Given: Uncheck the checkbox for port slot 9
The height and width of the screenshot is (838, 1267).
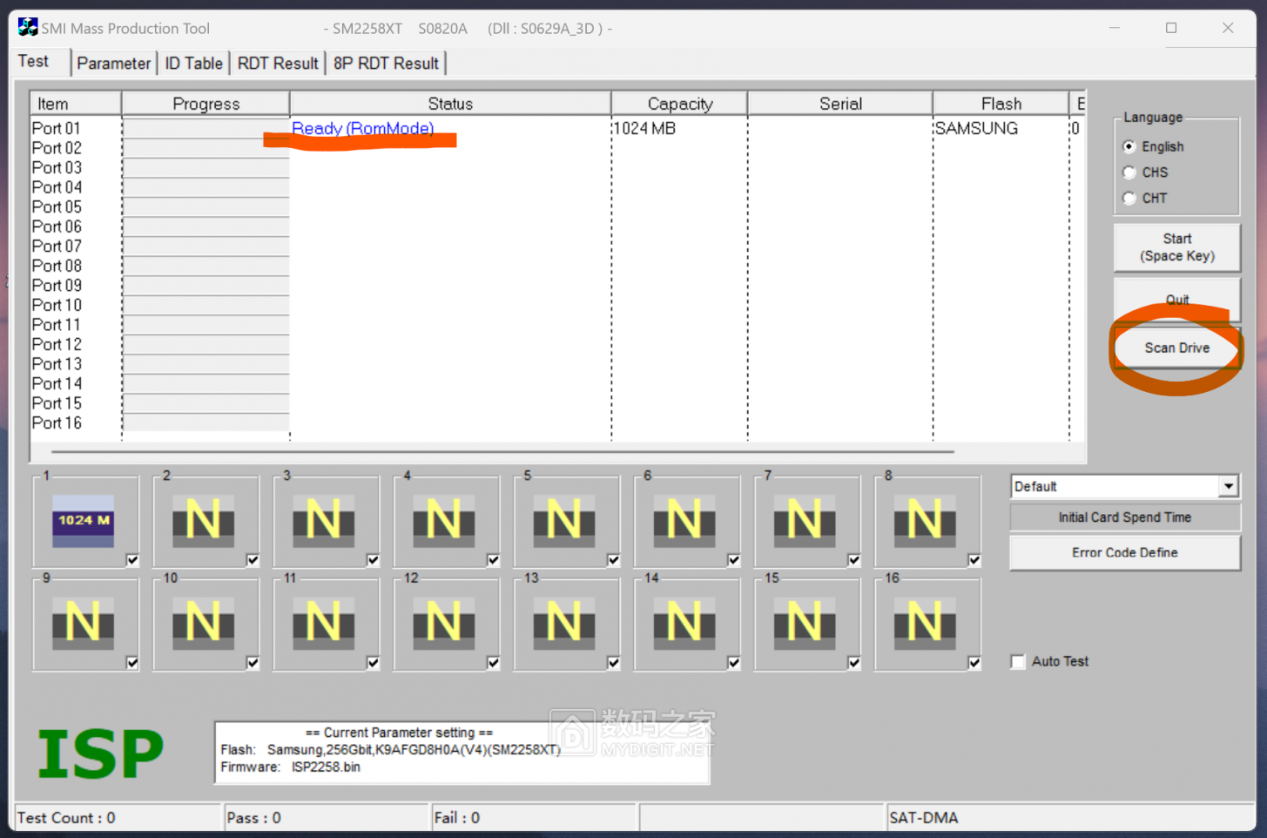Looking at the screenshot, I should (132, 663).
